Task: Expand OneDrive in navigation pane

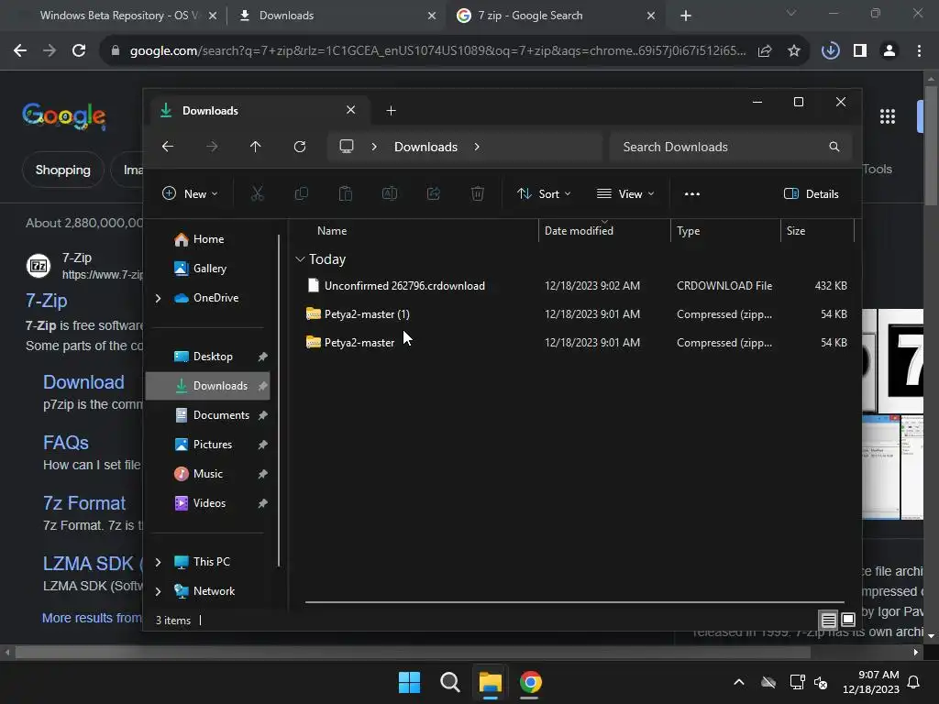Action: tap(158, 298)
